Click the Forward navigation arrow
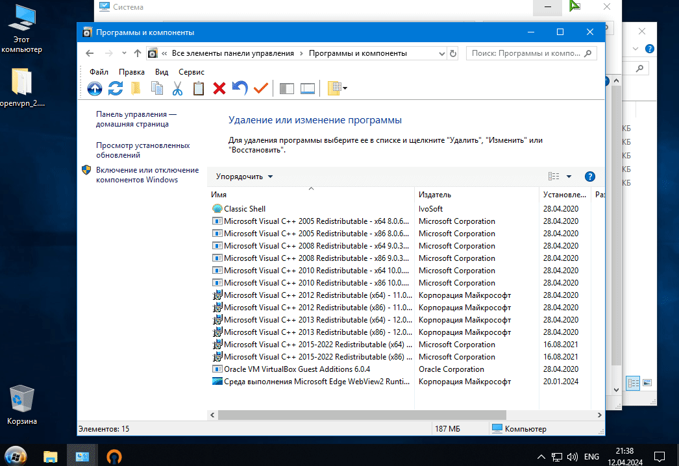679x466 pixels. point(108,53)
